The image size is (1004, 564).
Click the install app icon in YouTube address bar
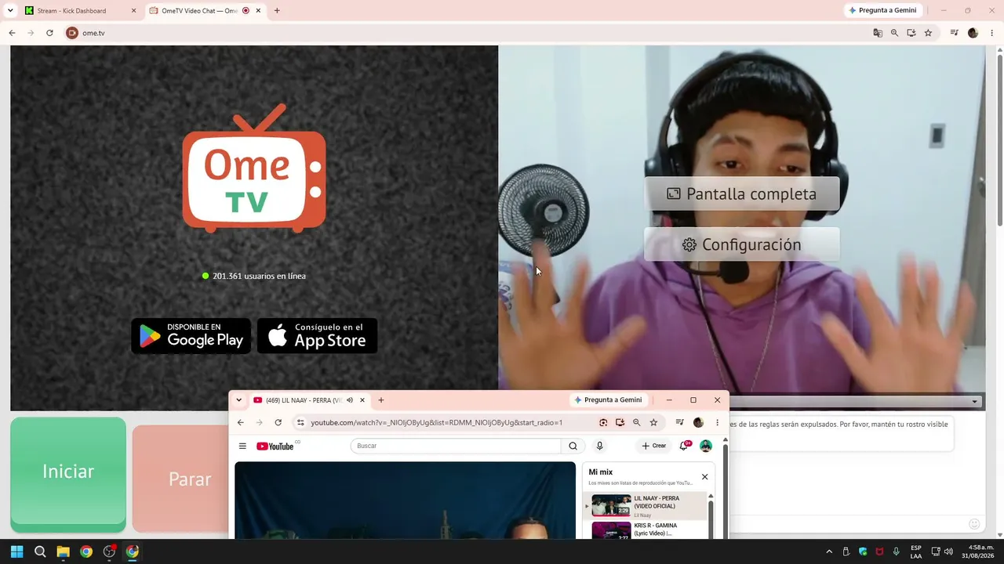click(x=620, y=422)
